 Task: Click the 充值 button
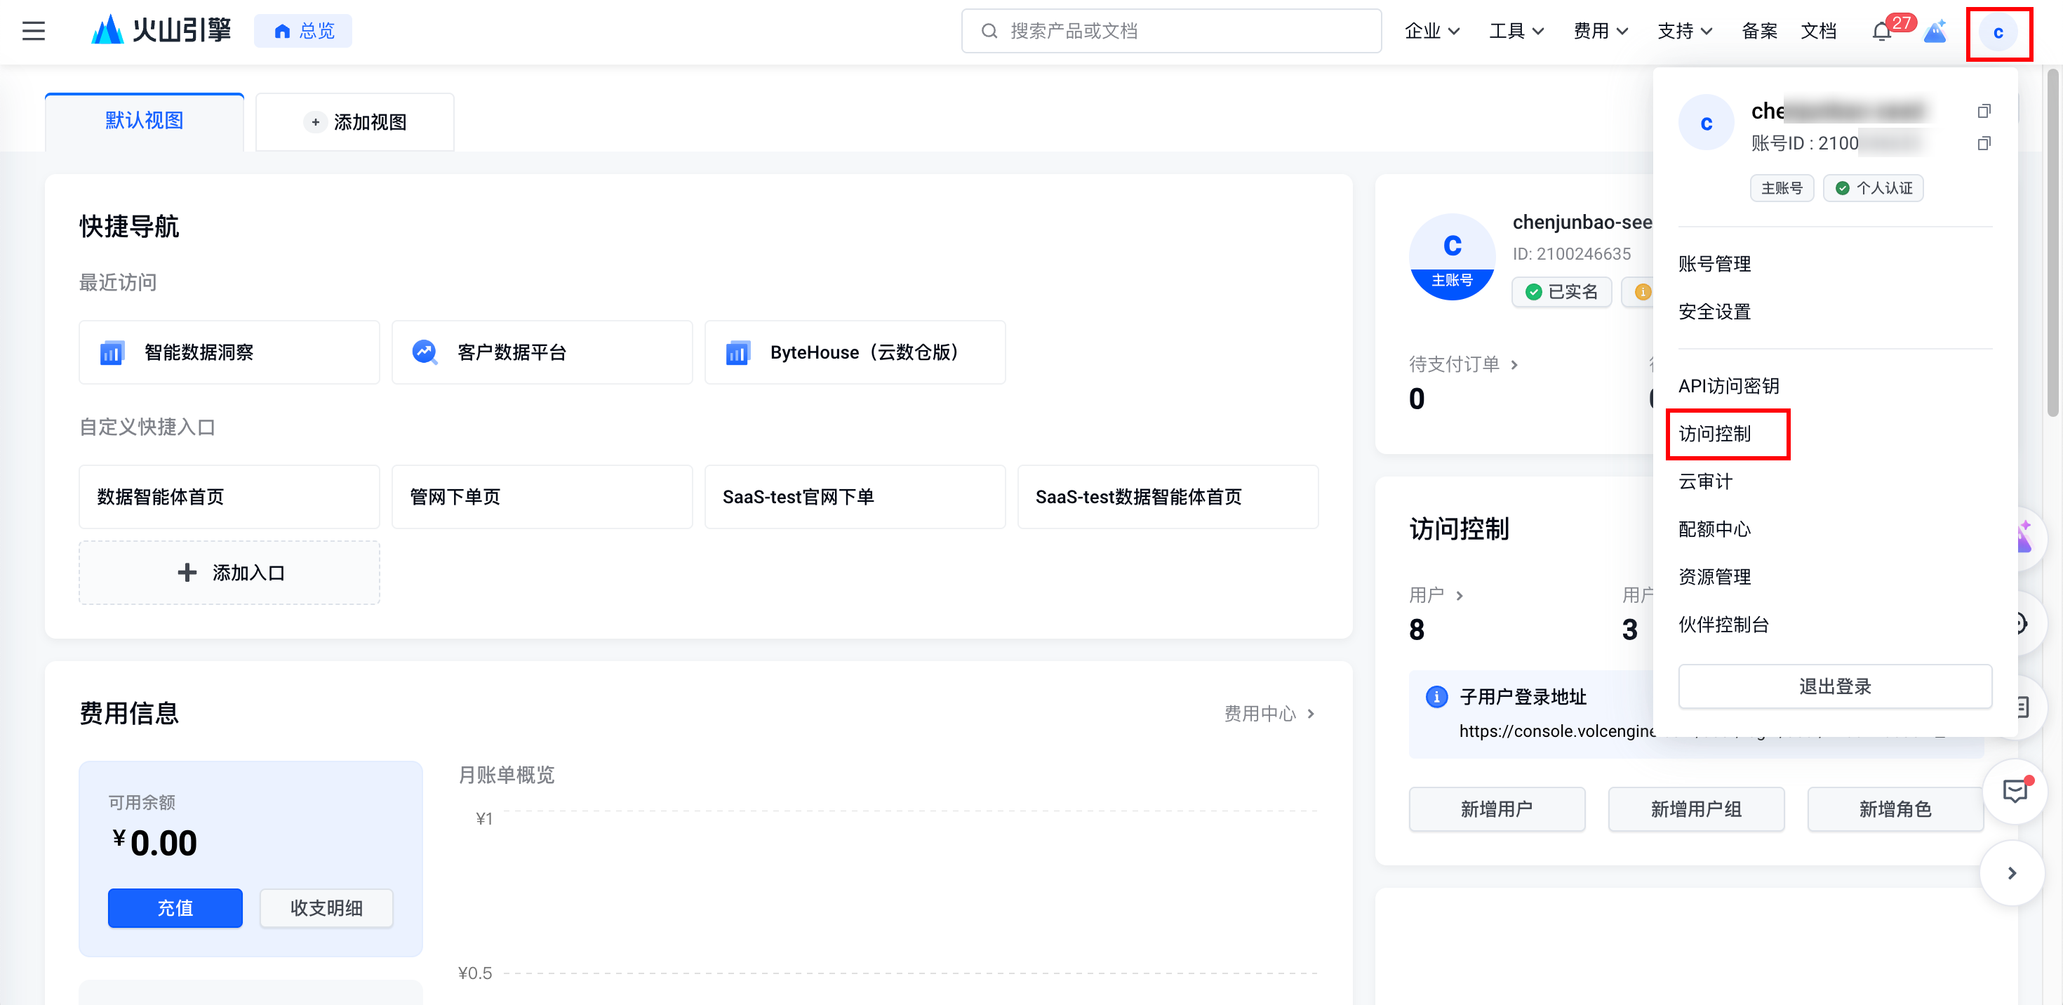point(175,907)
